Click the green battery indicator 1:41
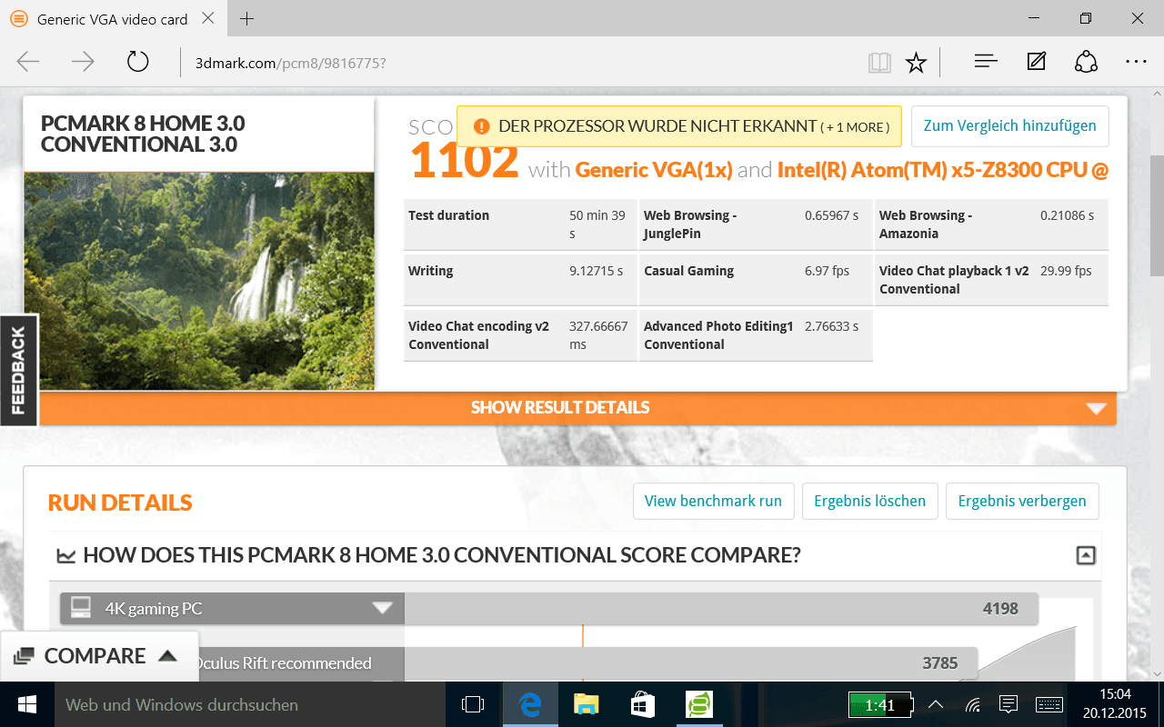The height and width of the screenshot is (727, 1164). click(x=879, y=704)
